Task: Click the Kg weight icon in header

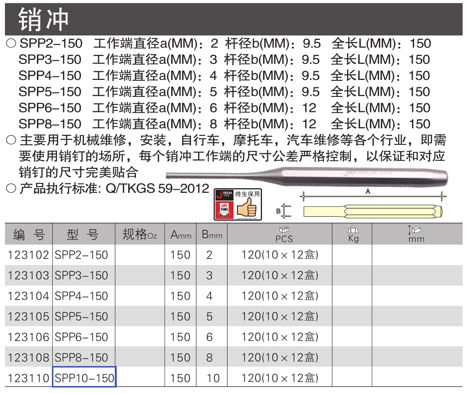Action: coord(353,229)
